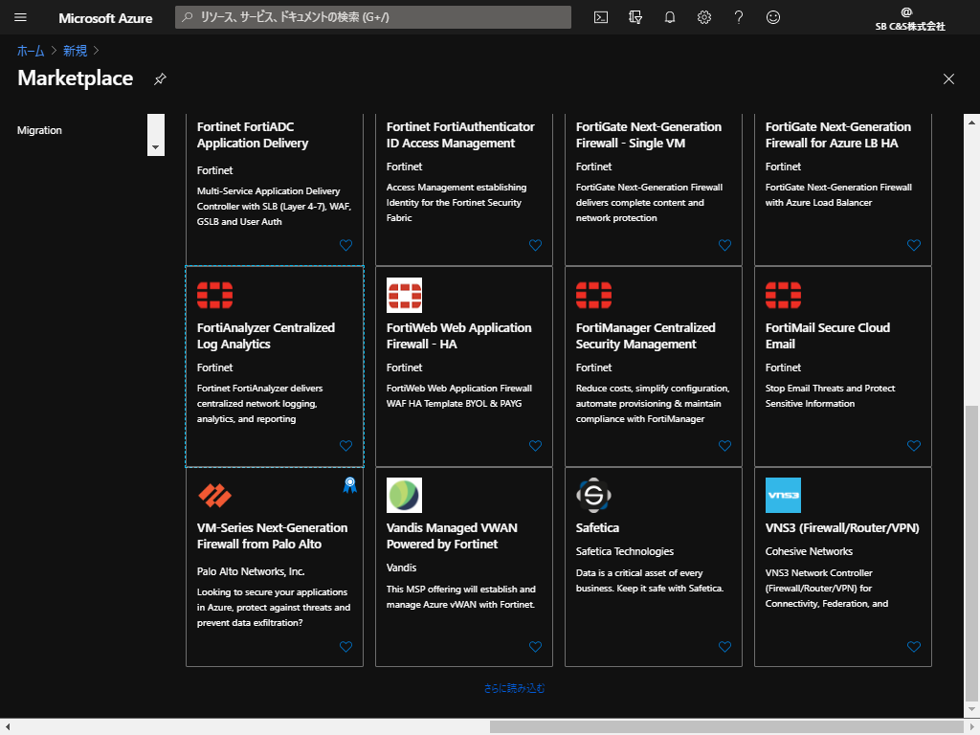Open portal settings gear
The height and width of the screenshot is (735, 980).
(704, 17)
